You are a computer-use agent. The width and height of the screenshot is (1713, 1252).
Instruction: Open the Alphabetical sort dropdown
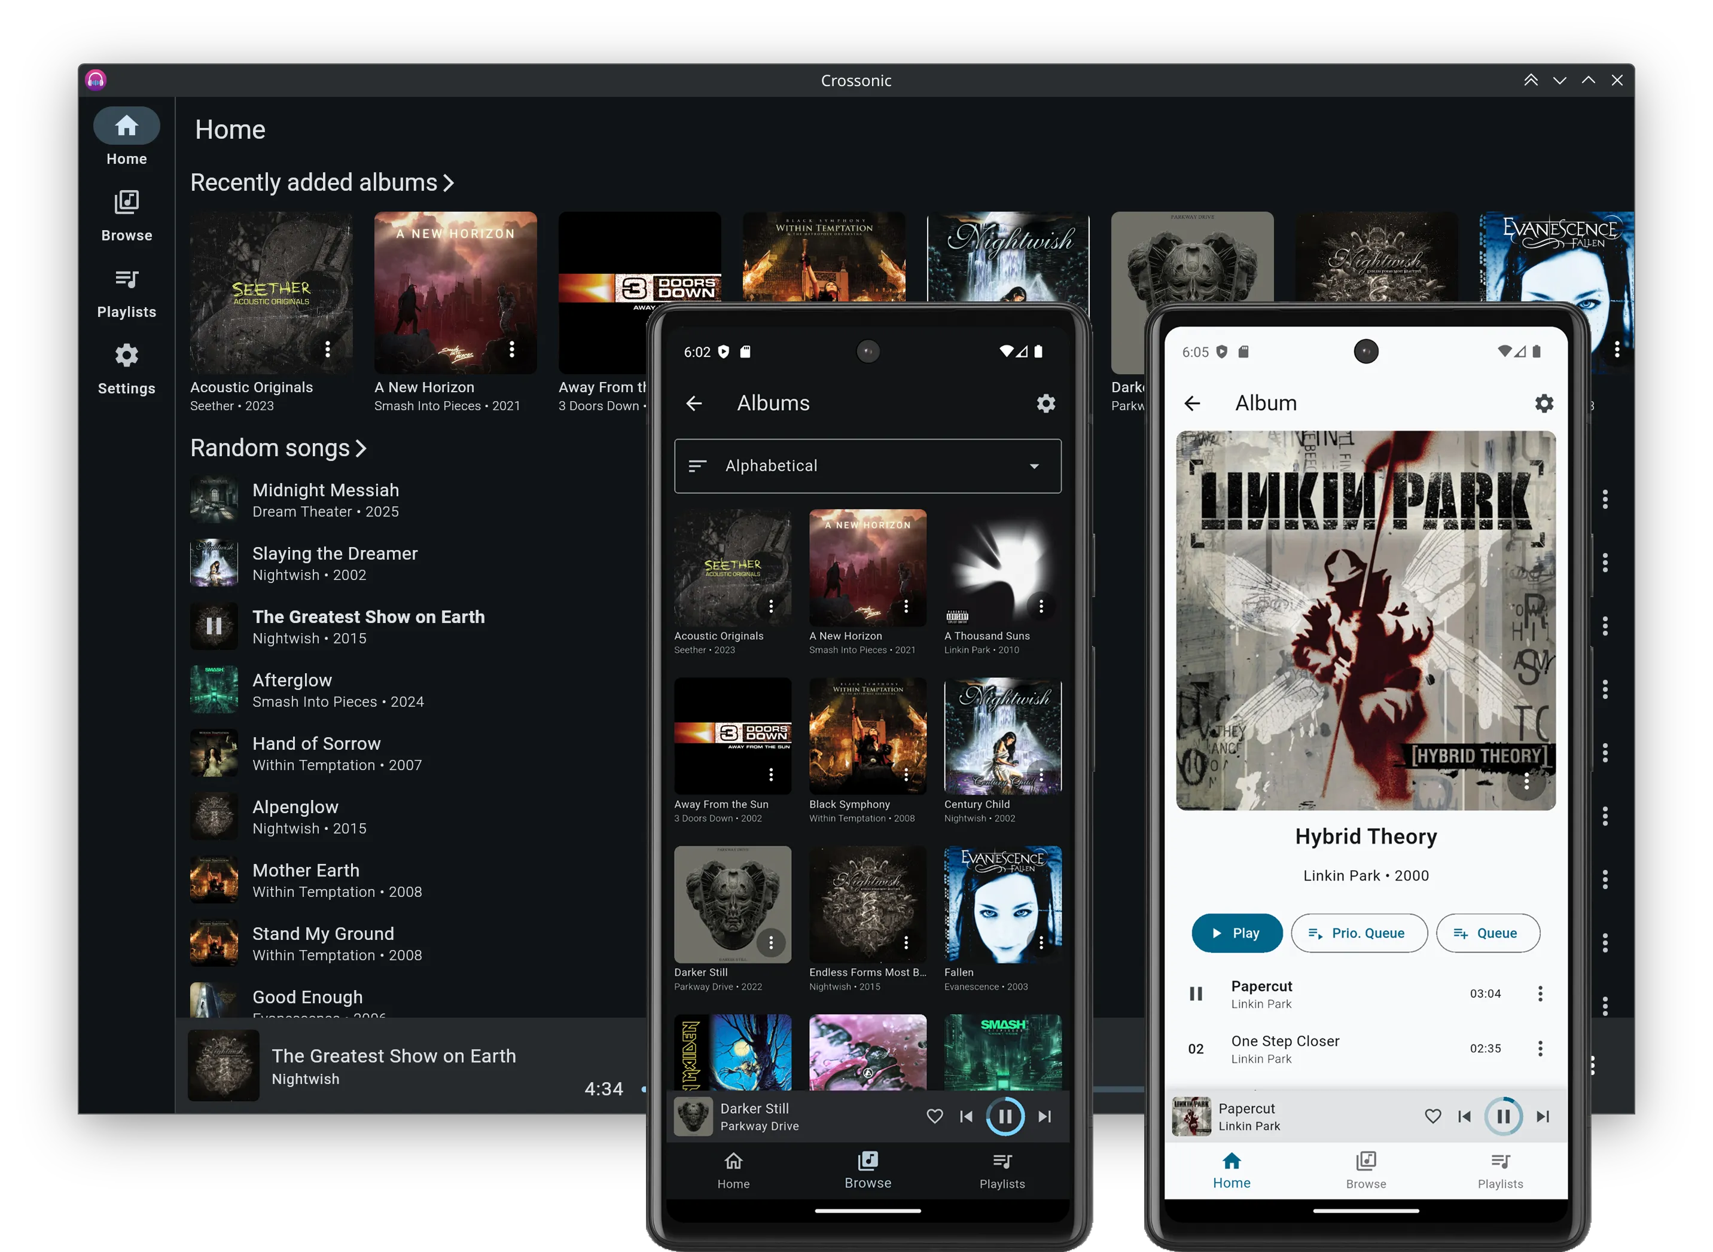pyautogui.click(x=867, y=465)
